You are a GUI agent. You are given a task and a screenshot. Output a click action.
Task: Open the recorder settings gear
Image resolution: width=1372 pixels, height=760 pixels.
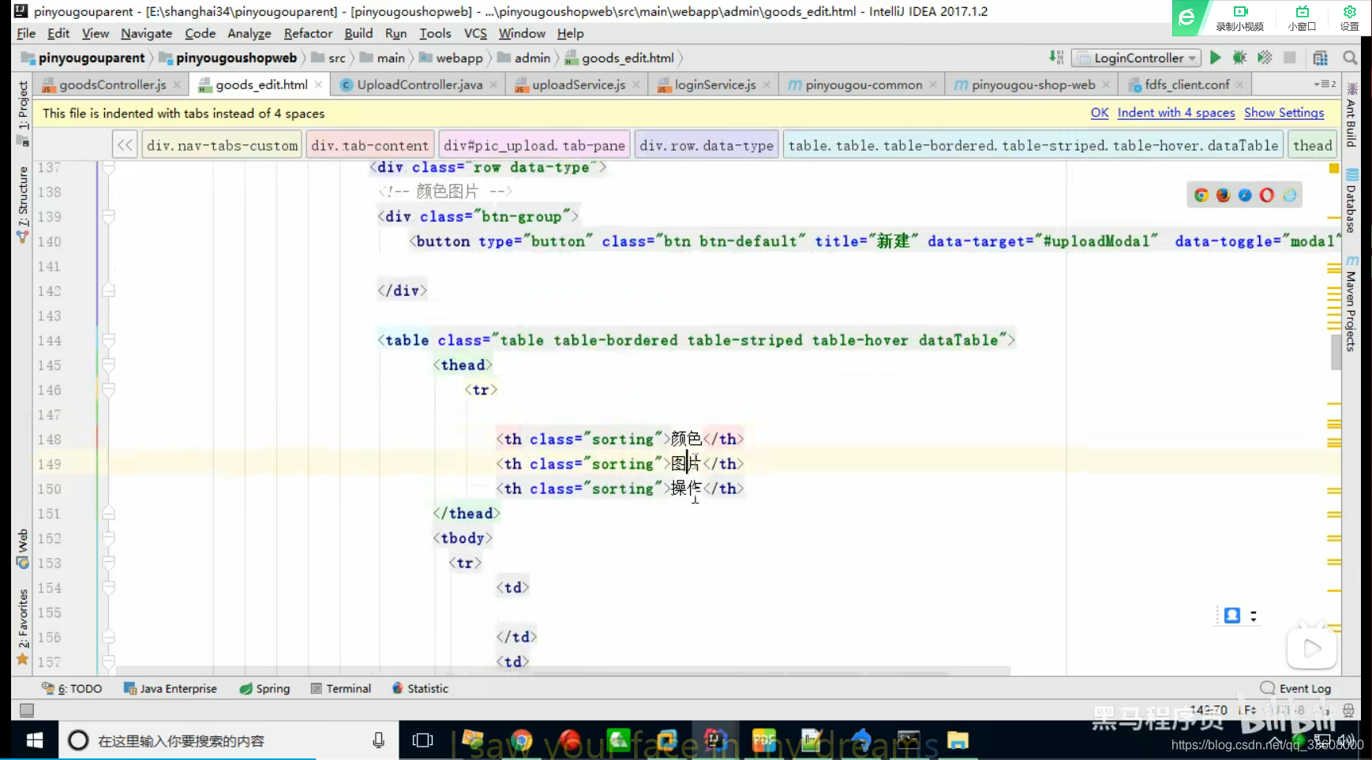pyautogui.click(x=1350, y=17)
